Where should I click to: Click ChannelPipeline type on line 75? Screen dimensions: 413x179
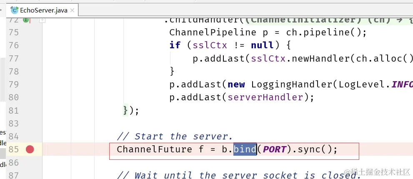[213, 32]
